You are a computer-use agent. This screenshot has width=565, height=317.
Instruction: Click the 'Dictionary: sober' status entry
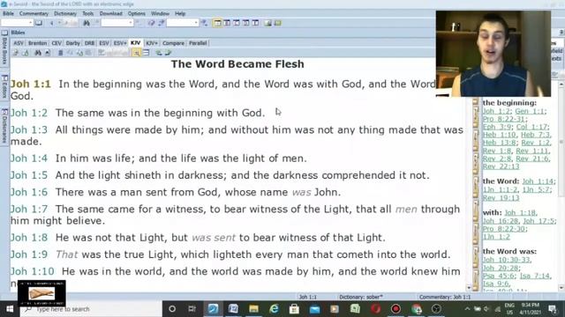[x=361, y=298]
